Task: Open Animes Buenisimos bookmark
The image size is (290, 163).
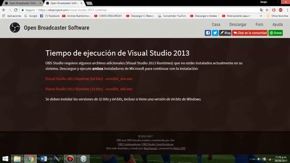Action: pos(77,16)
